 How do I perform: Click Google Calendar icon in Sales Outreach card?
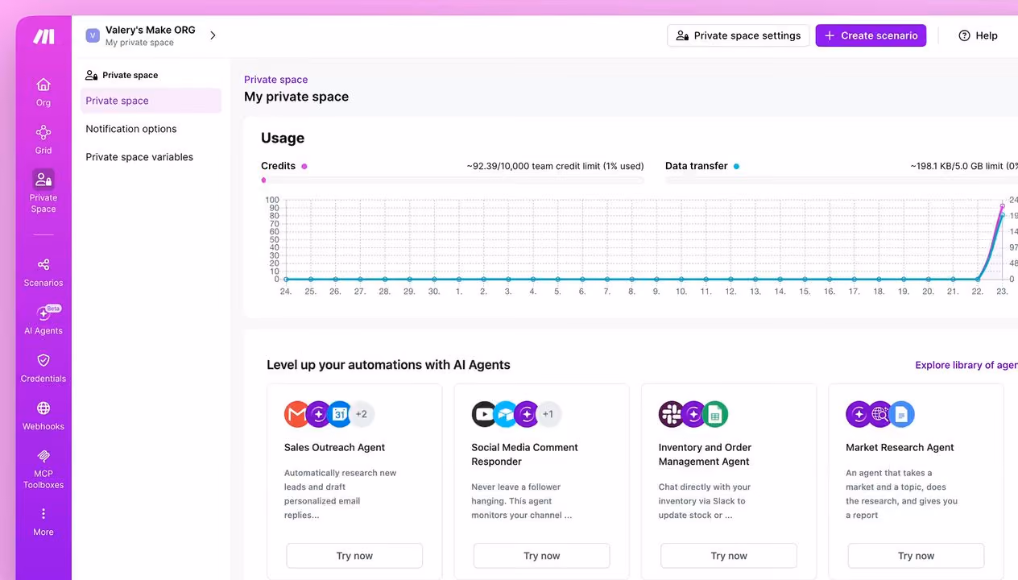pyautogui.click(x=340, y=414)
